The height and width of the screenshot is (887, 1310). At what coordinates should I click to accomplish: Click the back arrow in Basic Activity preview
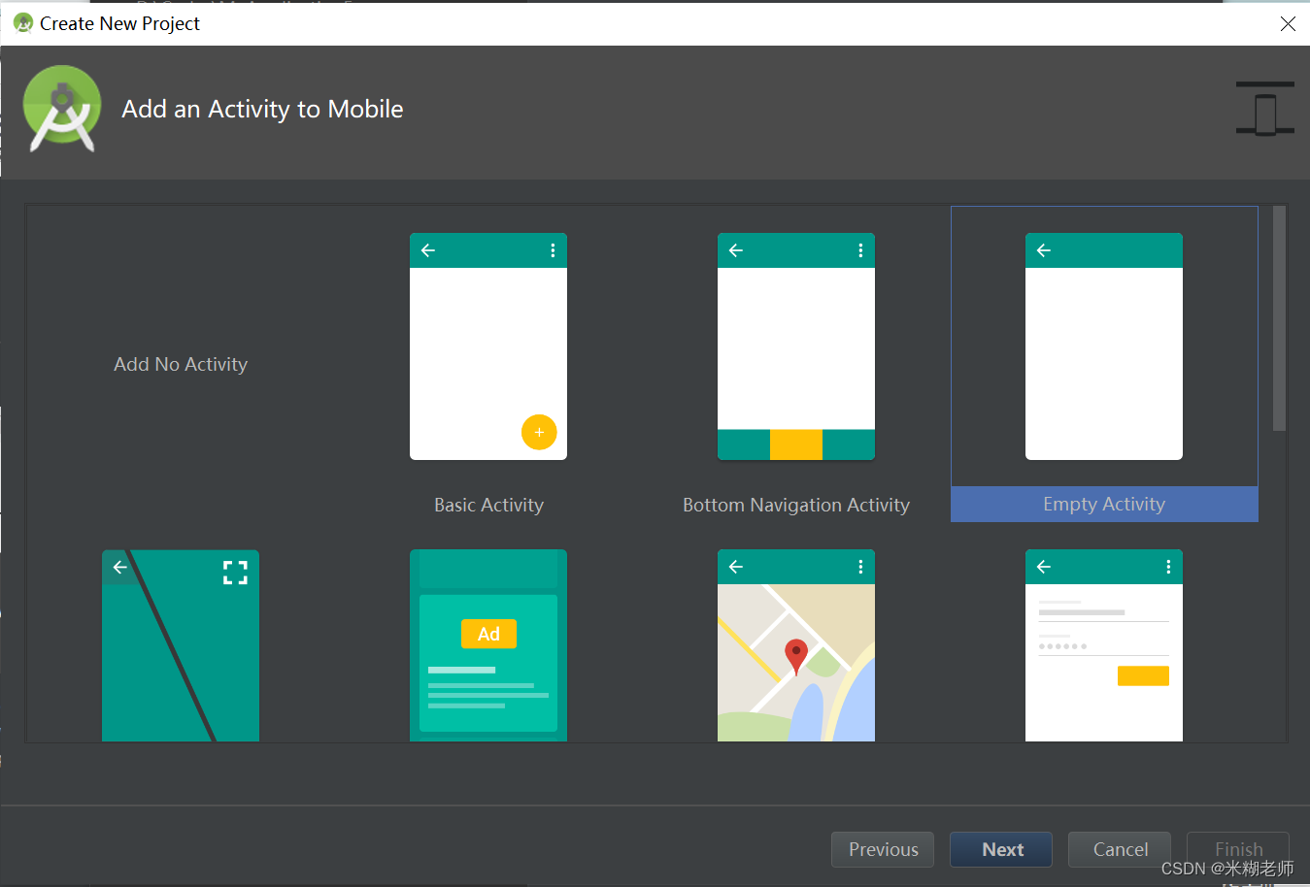[x=428, y=250]
